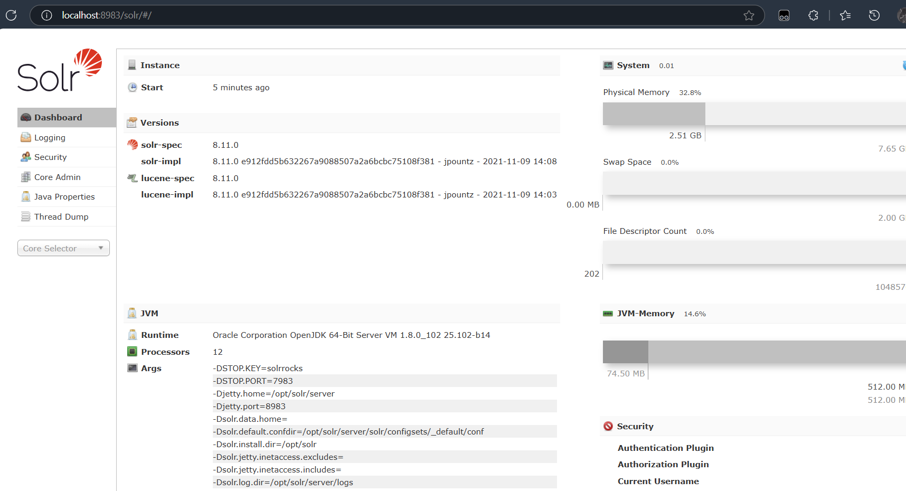This screenshot has height=491, width=906.
Task: Click the Authorization Plugin label
Action: click(x=663, y=464)
